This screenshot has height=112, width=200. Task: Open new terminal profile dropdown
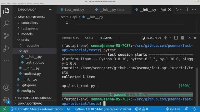(170, 38)
